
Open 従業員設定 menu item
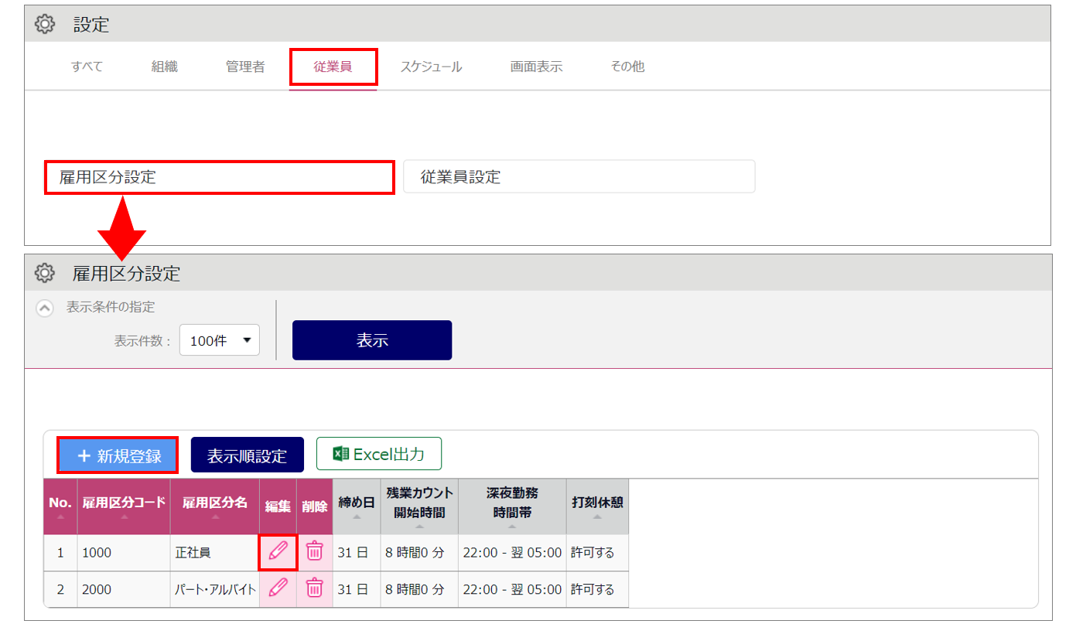click(579, 177)
